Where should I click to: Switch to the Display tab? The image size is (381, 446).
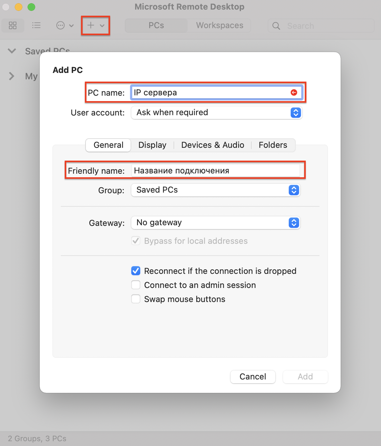coord(152,145)
